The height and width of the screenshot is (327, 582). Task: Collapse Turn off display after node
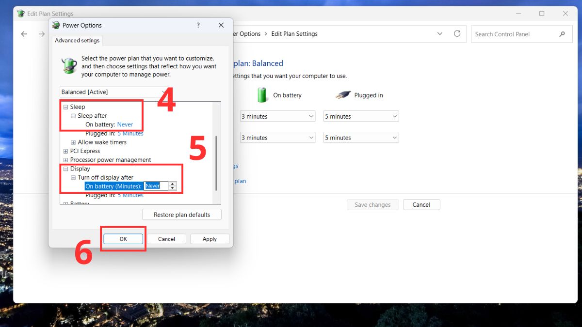click(x=73, y=178)
